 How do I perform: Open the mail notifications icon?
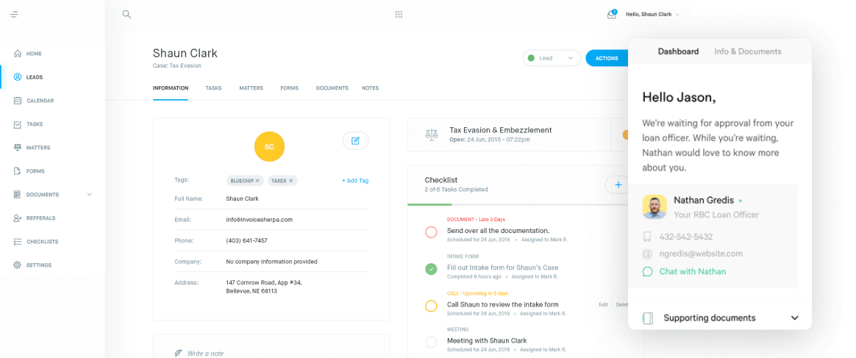click(611, 14)
